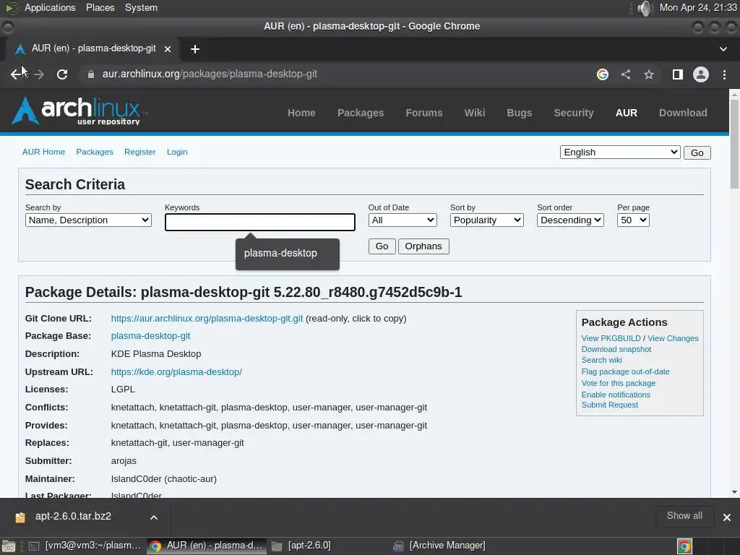The width and height of the screenshot is (740, 555).
Task: Click Flag package out-of-date
Action: (625, 372)
